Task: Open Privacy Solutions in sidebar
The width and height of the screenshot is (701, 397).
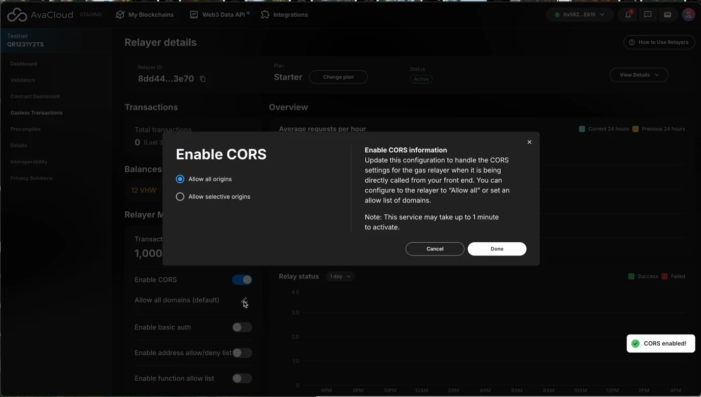Action: pyautogui.click(x=31, y=178)
